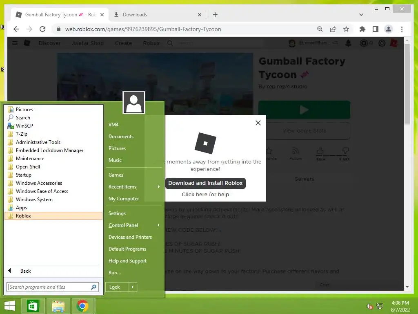Click the Chrome back arrow
The width and height of the screenshot is (418, 314).
coord(16,29)
